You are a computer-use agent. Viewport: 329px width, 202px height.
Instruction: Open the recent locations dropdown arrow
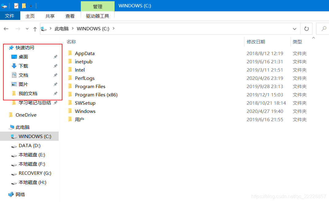(x=27, y=29)
